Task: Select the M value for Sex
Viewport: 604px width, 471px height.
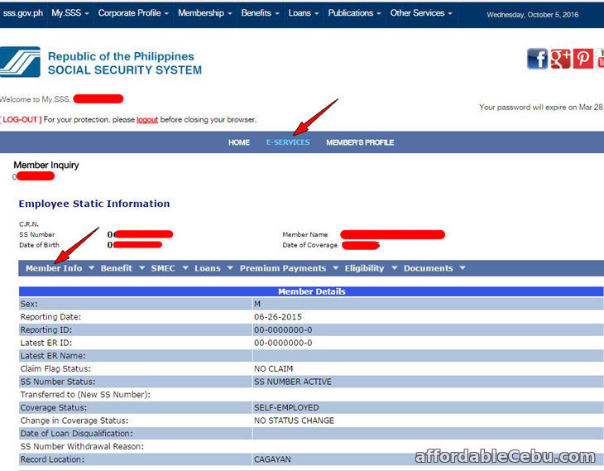Action: [257, 304]
